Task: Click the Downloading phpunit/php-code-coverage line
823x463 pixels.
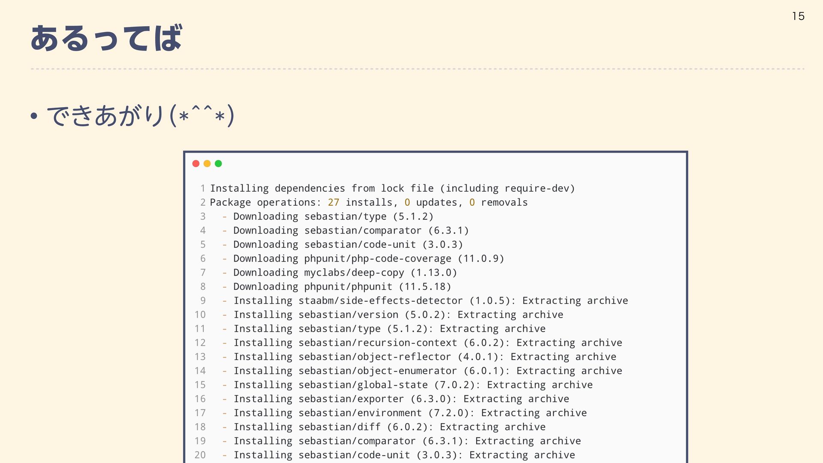Action: 368,259
